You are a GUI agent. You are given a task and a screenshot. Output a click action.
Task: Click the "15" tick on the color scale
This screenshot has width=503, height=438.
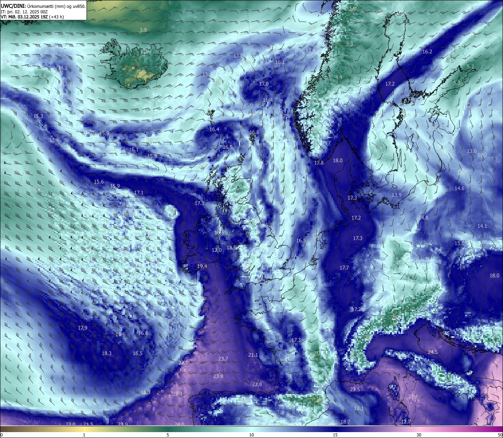tap(335, 434)
